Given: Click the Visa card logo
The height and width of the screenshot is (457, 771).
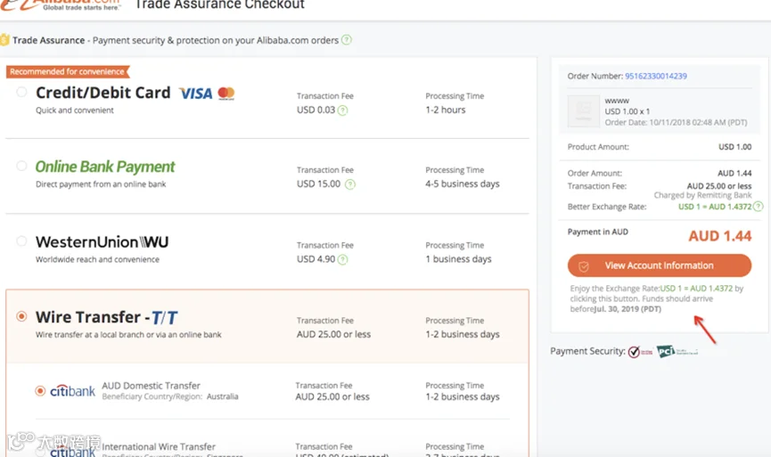Looking at the screenshot, I should 196,94.
